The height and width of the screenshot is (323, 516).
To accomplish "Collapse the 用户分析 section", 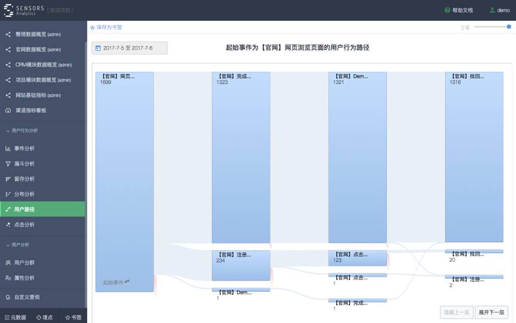I will point(17,245).
